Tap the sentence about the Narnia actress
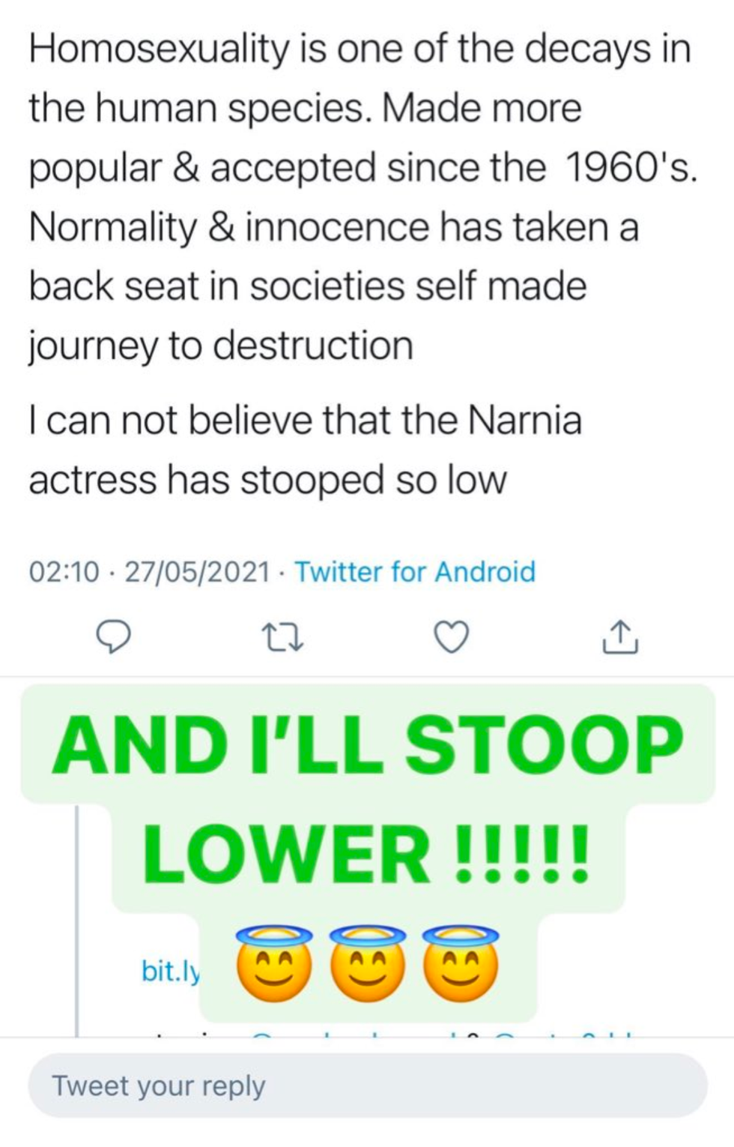The image size is (734, 1147). [306, 450]
